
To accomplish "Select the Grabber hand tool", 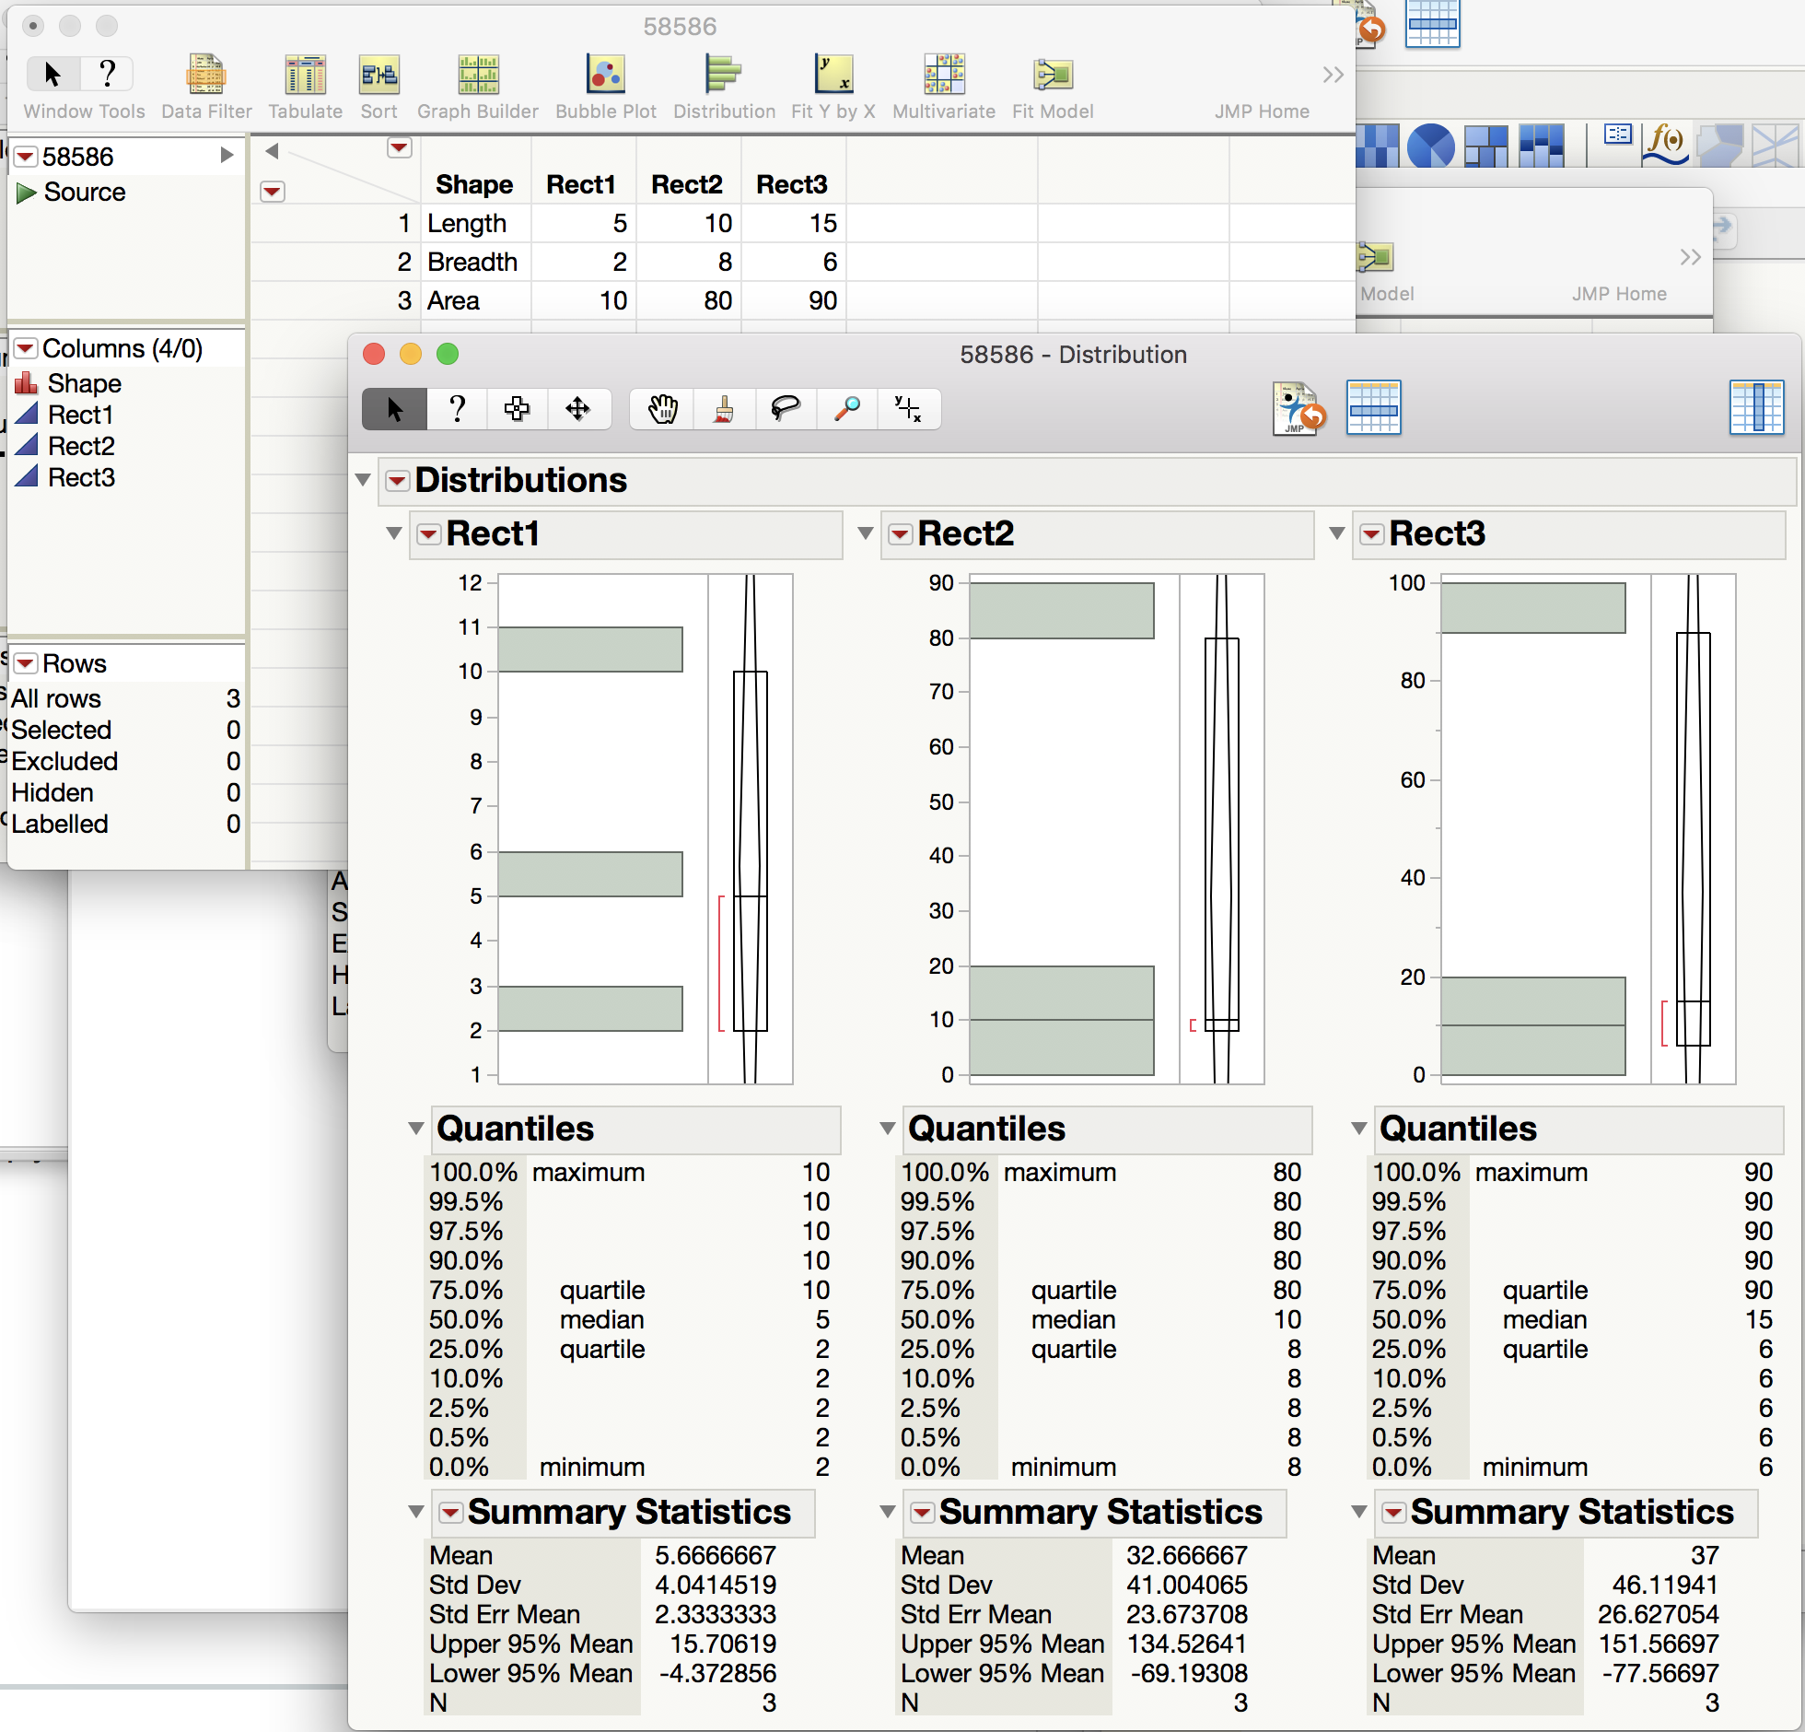I will pos(661,409).
